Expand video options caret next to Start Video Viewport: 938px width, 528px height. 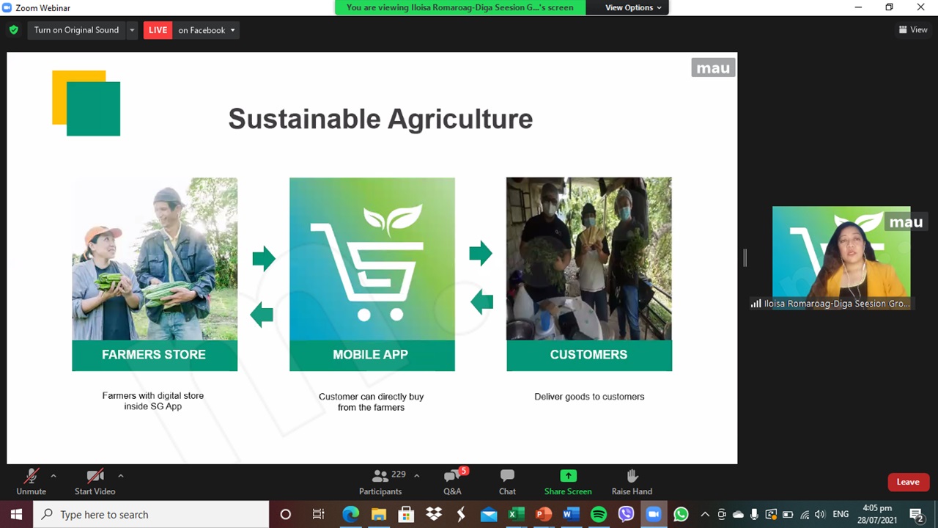pos(120,475)
